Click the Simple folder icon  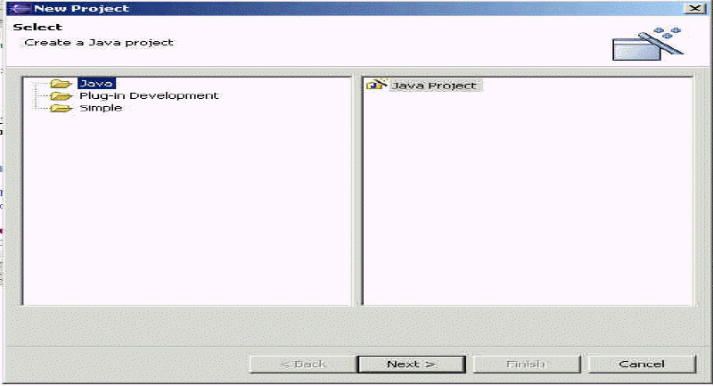pos(61,108)
